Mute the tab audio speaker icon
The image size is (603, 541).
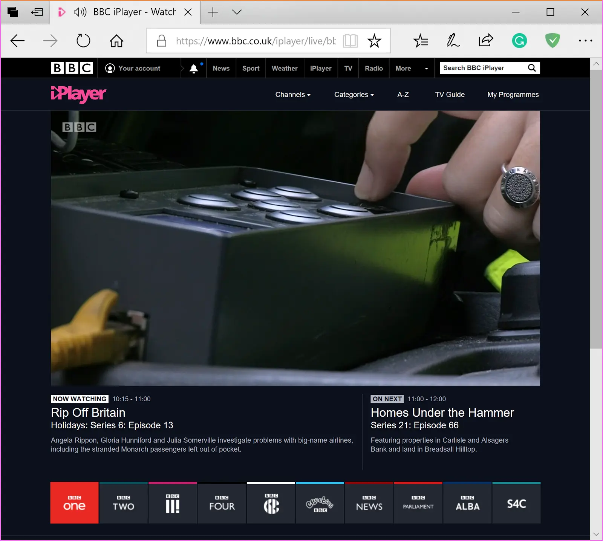tap(80, 12)
